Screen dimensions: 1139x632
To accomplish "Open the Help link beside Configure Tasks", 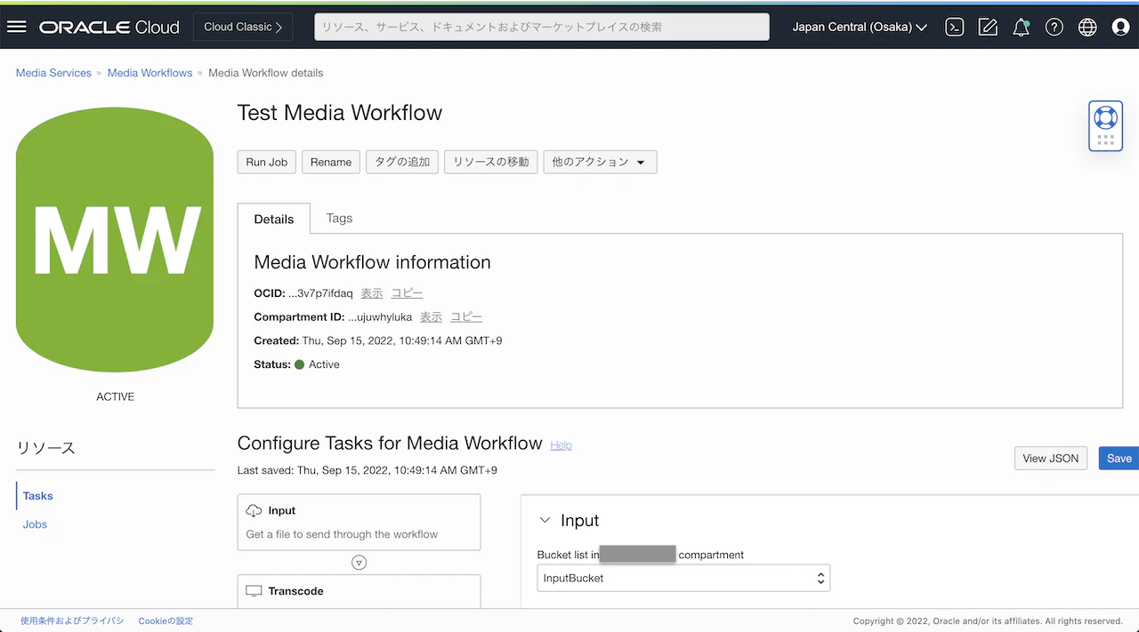I will point(561,444).
